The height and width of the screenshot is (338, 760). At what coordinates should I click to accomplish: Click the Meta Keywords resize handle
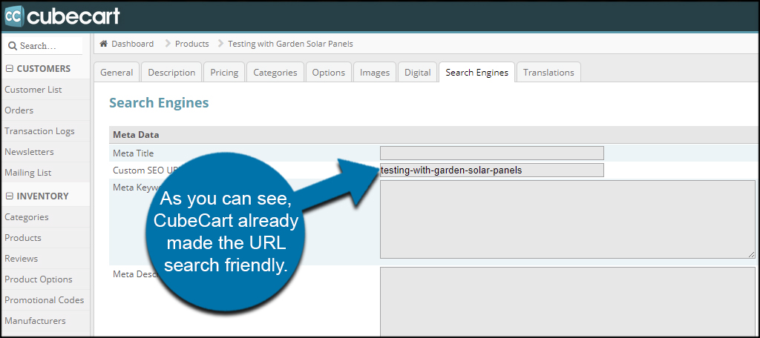pyautogui.click(x=751, y=255)
